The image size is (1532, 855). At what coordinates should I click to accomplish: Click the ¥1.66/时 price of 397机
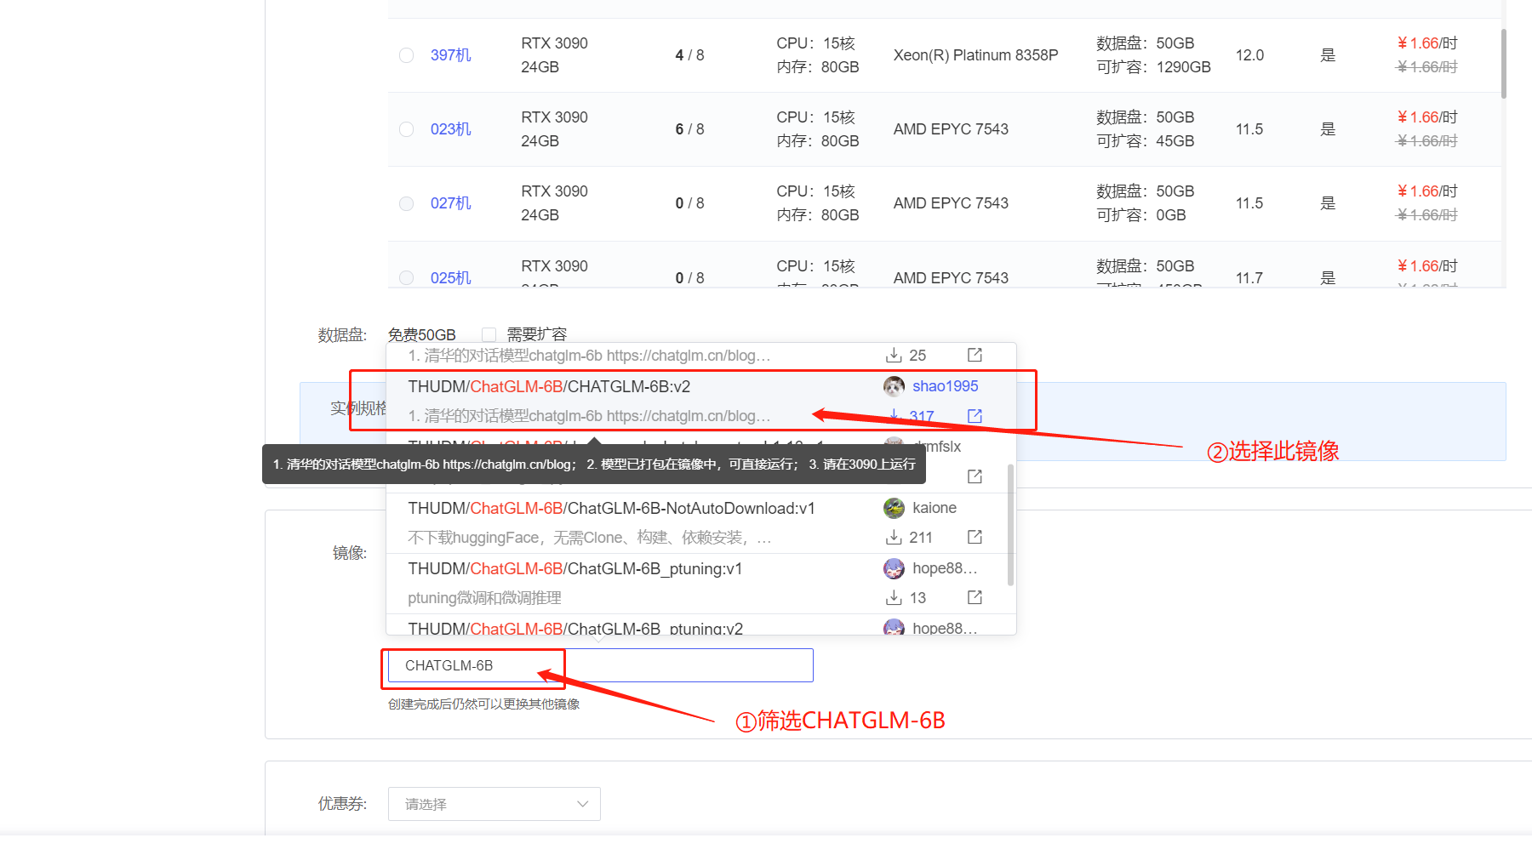point(1427,43)
